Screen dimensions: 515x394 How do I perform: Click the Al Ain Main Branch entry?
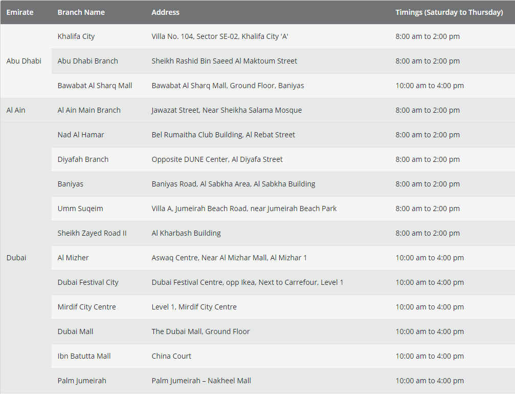pyautogui.click(x=89, y=110)
